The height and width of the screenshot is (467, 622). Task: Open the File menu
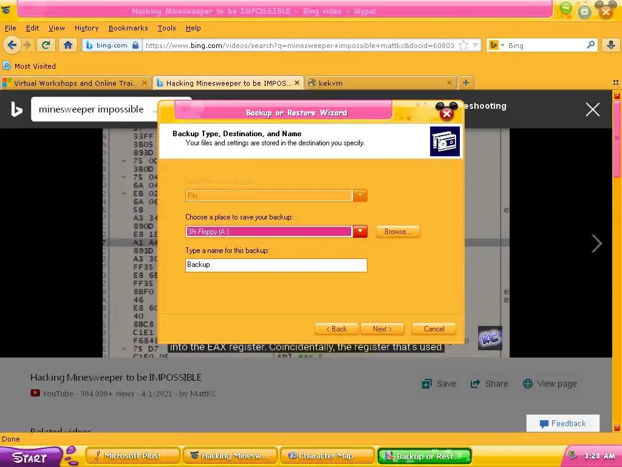[x=10, y=28]
